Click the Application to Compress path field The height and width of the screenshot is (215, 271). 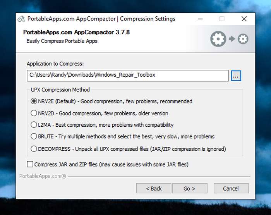click(x=127, y=76)
